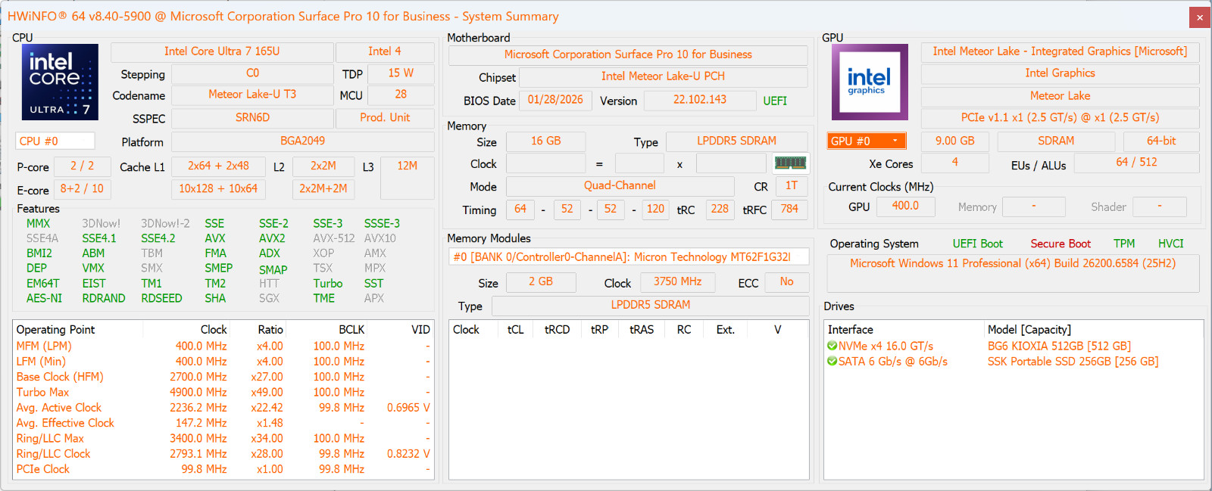Image resolution: width=1212 pixels, height=491 pixels.
Task: Click the Prod. Unit field
Action: 385,118
